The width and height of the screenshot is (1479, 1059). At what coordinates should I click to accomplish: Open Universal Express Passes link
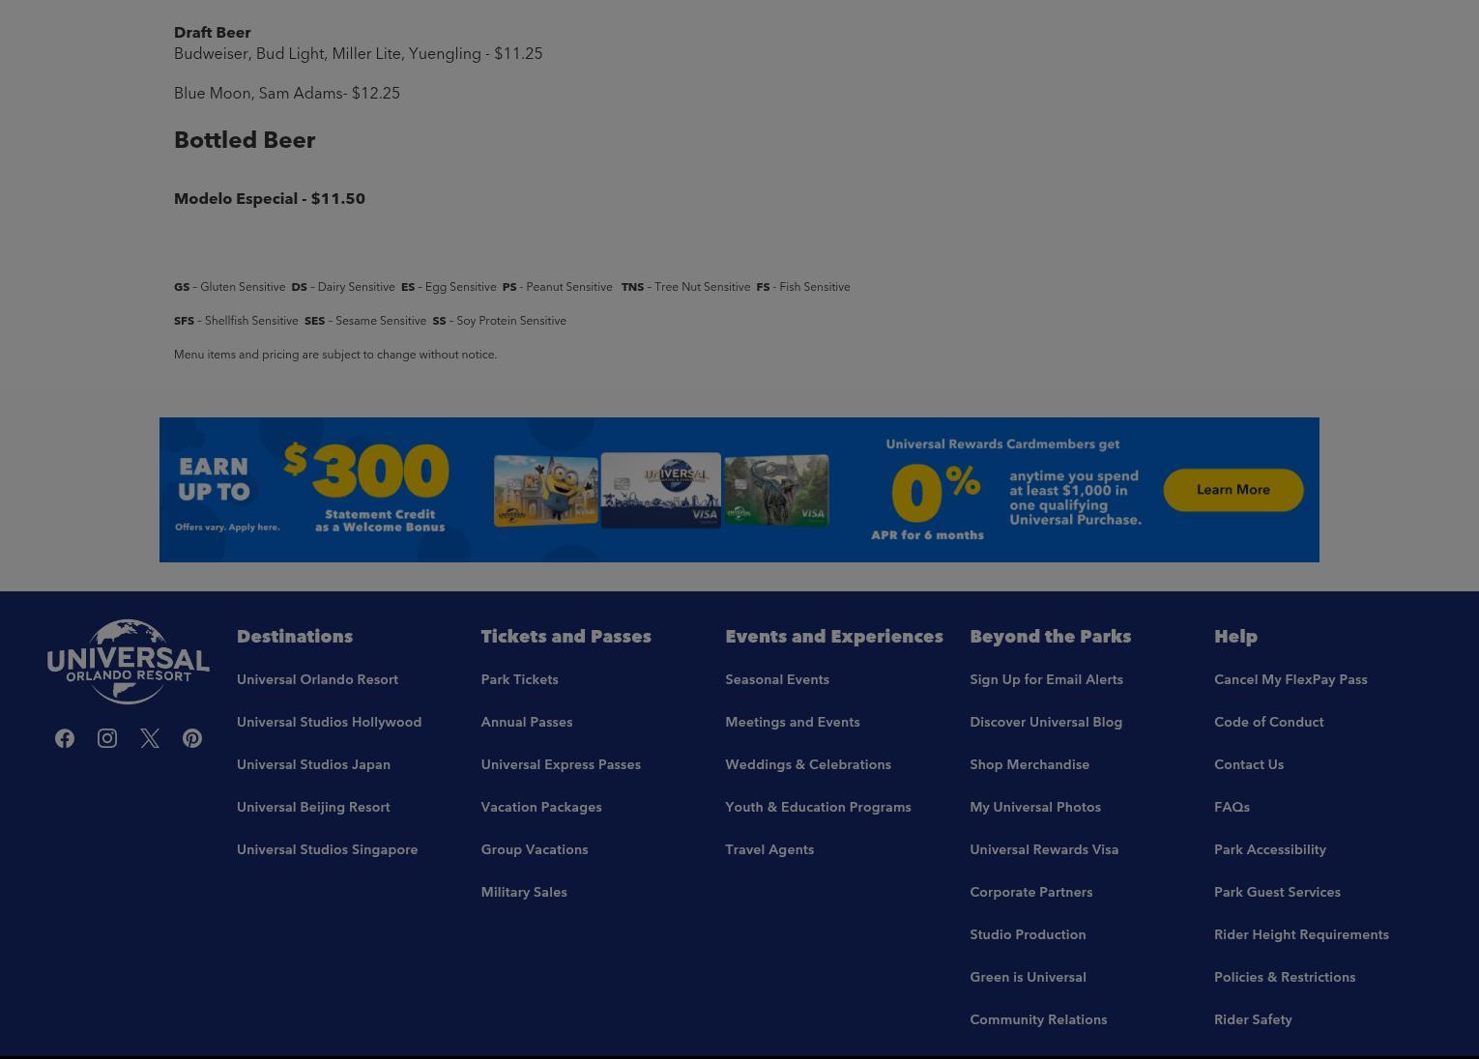(x=561, y=765)
